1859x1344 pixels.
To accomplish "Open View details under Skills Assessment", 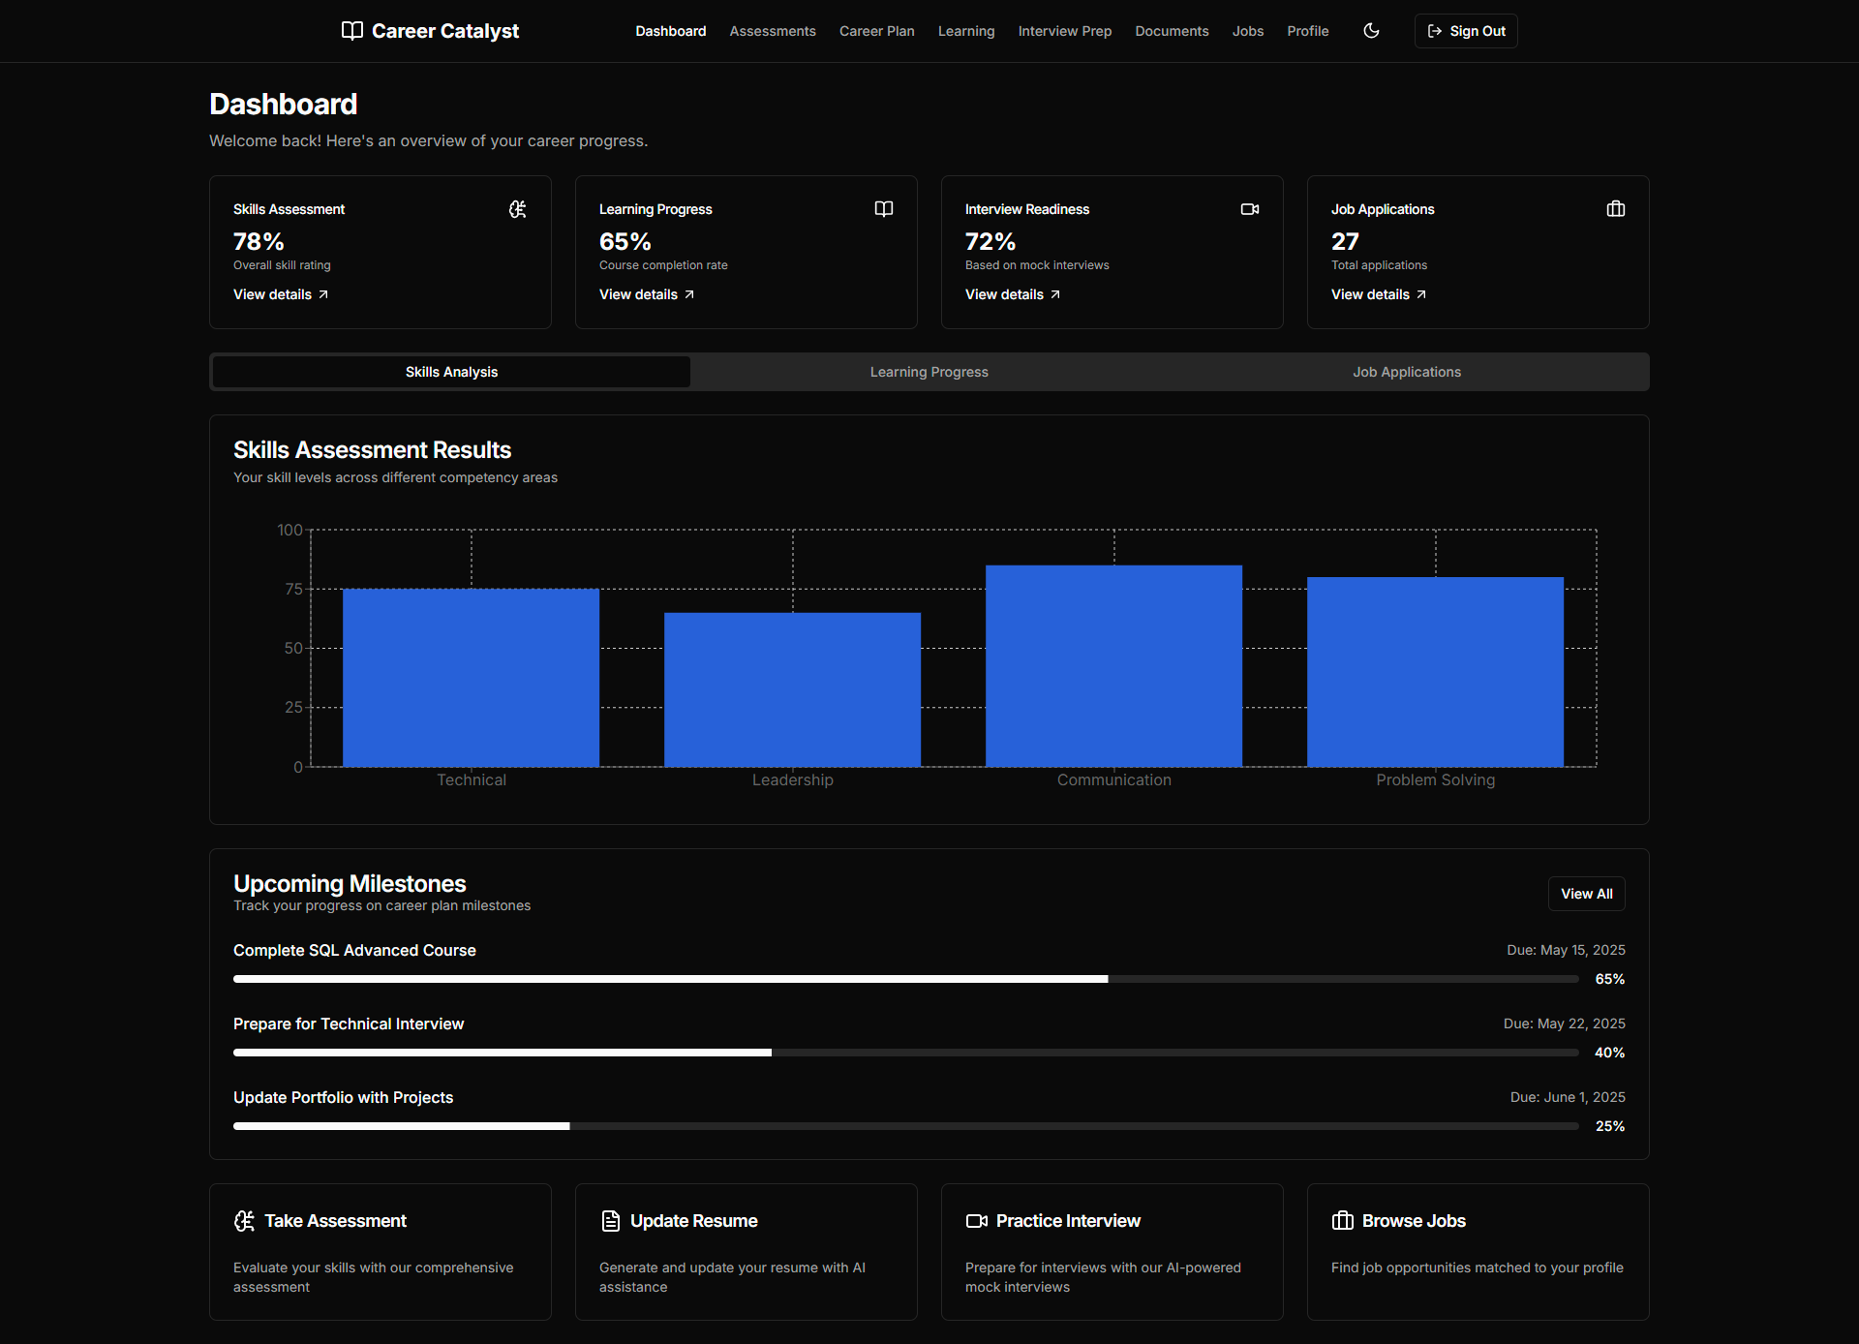I will coord(281,294).
